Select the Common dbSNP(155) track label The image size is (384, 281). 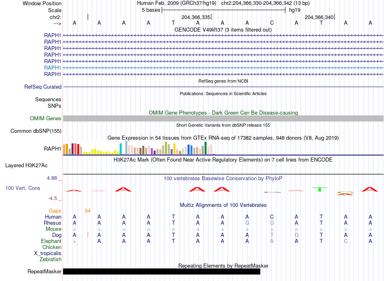[x=36, y=131]
